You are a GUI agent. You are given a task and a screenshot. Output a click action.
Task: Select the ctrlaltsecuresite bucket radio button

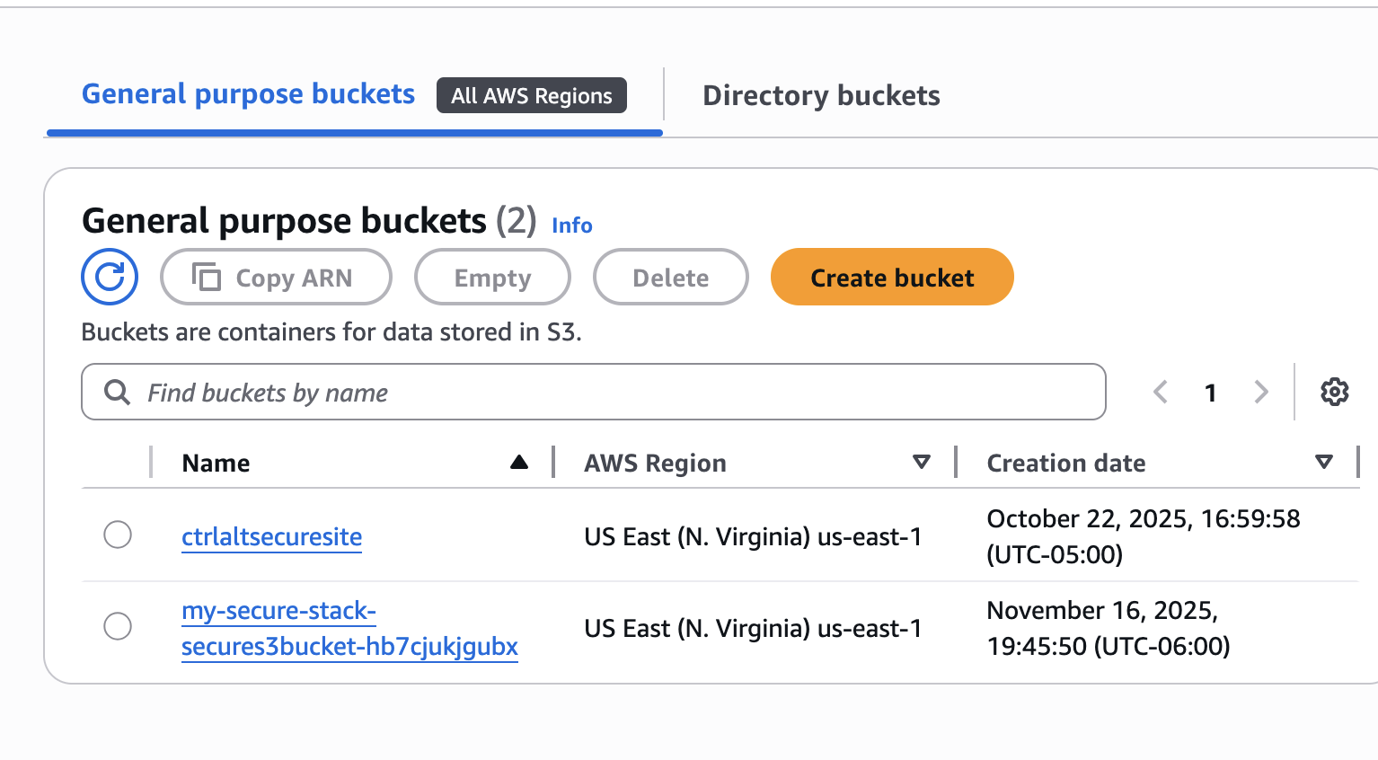point(118,535)
